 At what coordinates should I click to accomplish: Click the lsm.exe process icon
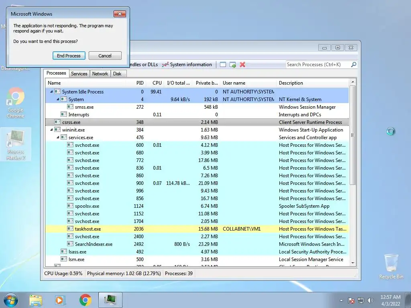coord(64,259)
